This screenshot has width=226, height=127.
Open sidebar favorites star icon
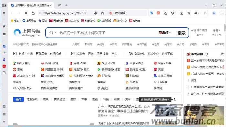4,26
